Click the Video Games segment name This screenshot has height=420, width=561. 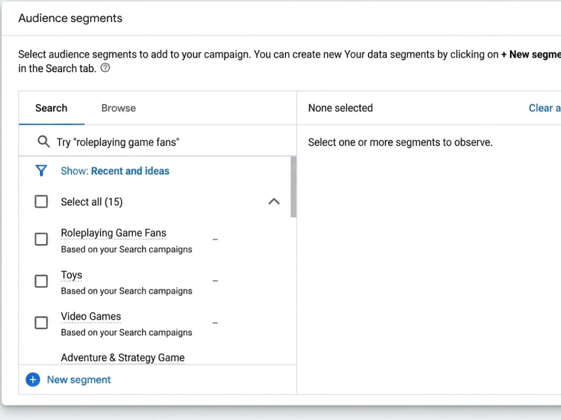point(91,316)
